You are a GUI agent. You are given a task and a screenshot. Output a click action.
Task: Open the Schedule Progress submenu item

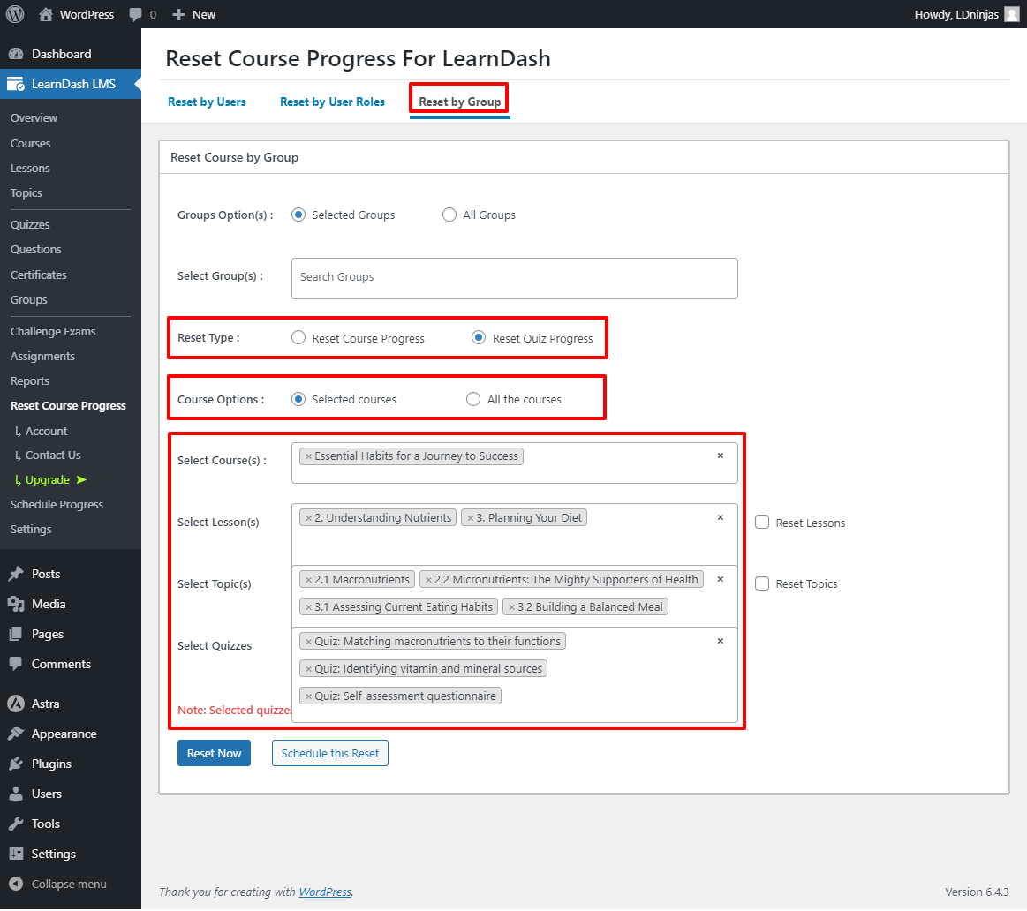click(57, 505)
